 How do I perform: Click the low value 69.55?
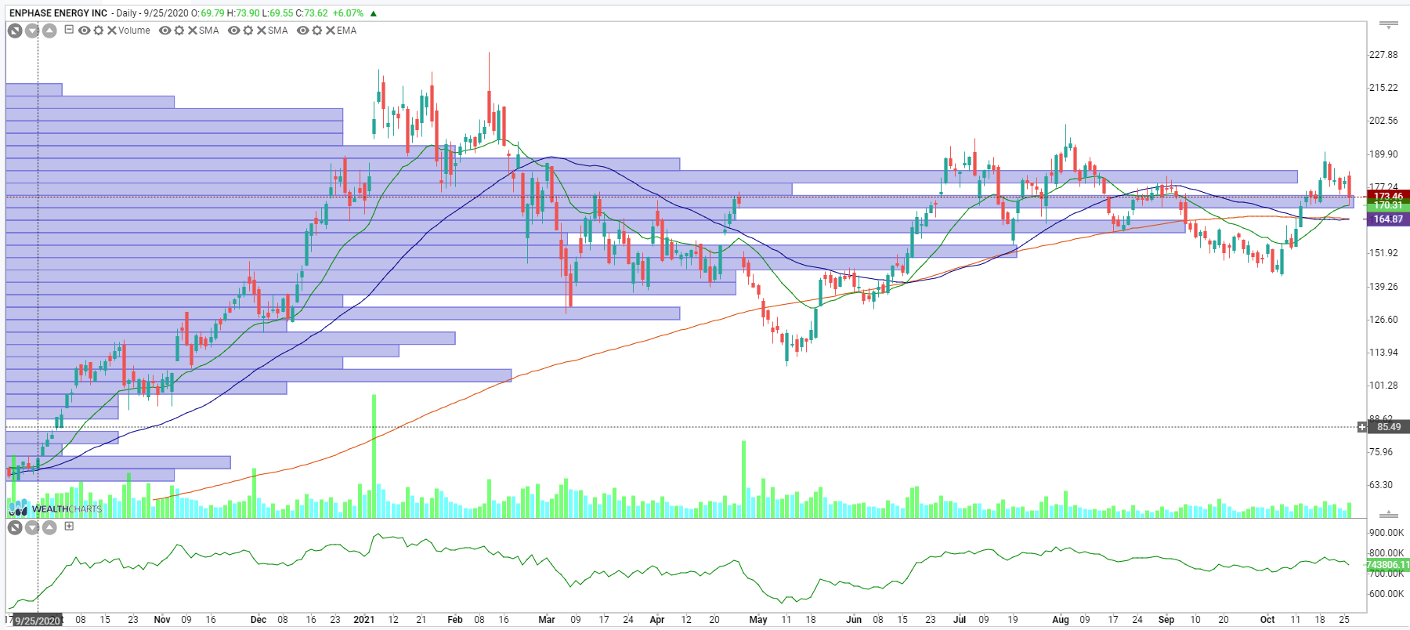[282, 13]
